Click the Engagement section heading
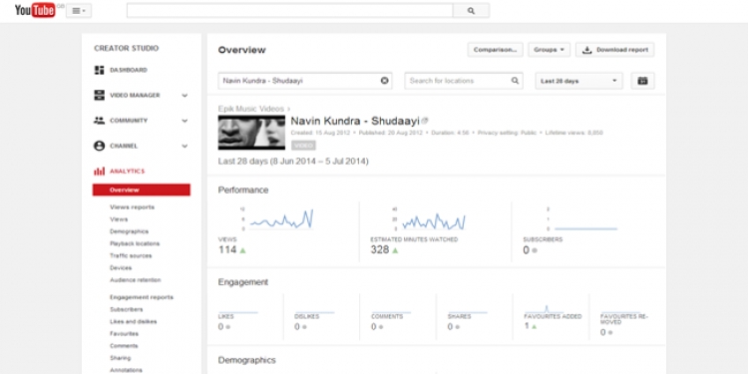Screen dimensions: 748x374 [x=243, y=282]
